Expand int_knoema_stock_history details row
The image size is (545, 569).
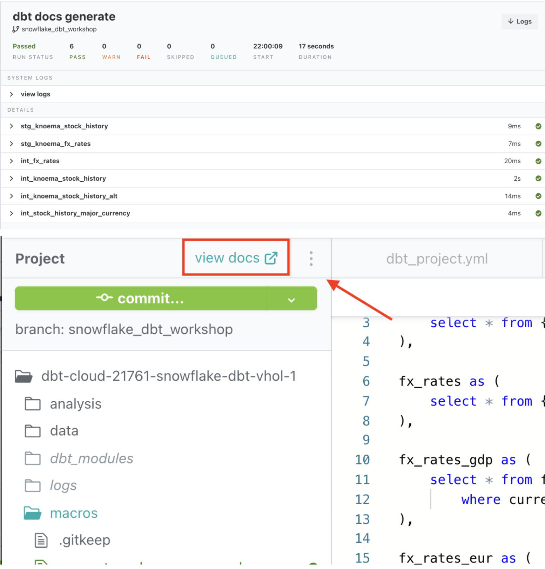(x=12, y=179)
